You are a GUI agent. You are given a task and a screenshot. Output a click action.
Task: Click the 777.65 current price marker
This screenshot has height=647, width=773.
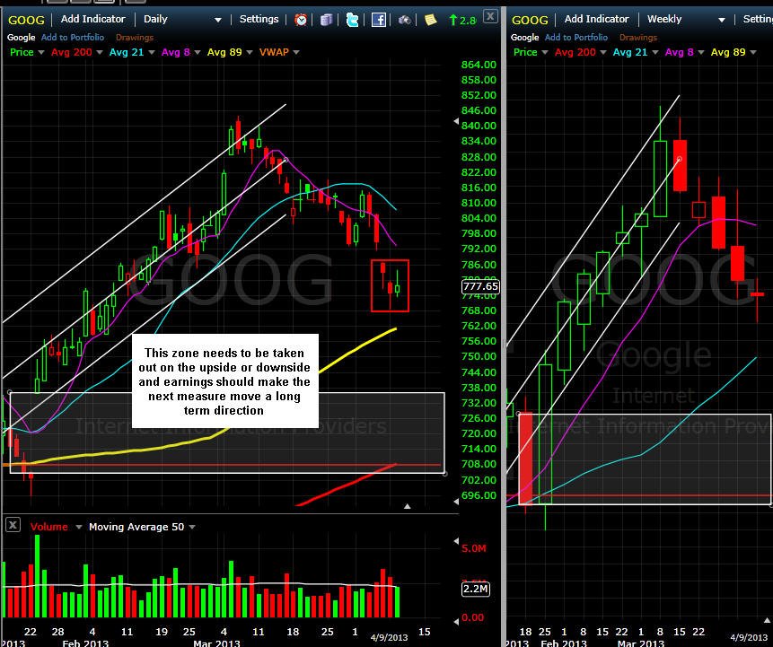(x=480, y=286)
